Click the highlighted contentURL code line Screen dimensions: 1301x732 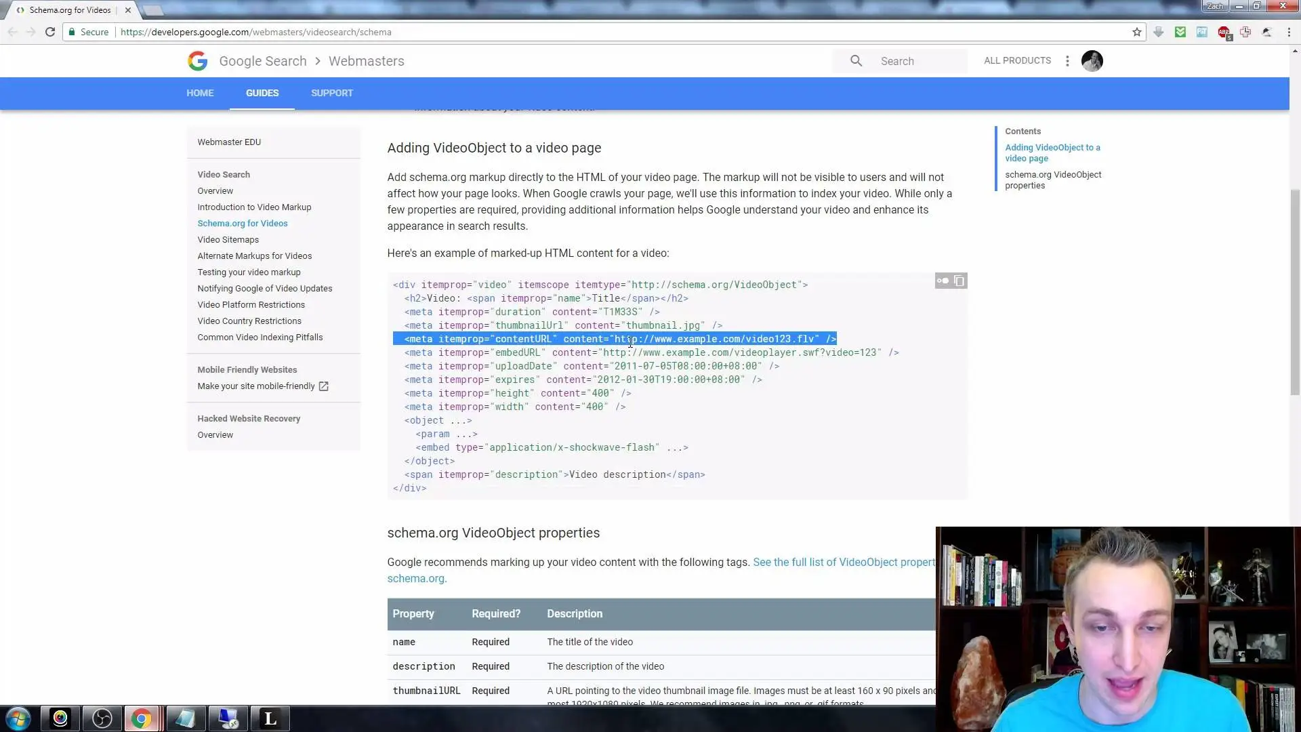click(615, 339)
